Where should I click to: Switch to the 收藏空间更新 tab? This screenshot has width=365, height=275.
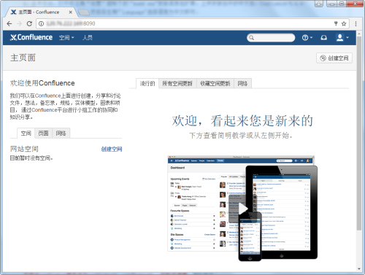pos(215,84)
